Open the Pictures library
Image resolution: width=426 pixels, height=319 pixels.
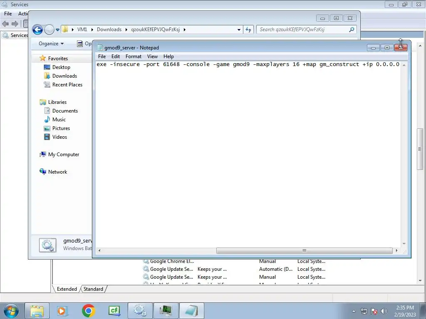61,128
